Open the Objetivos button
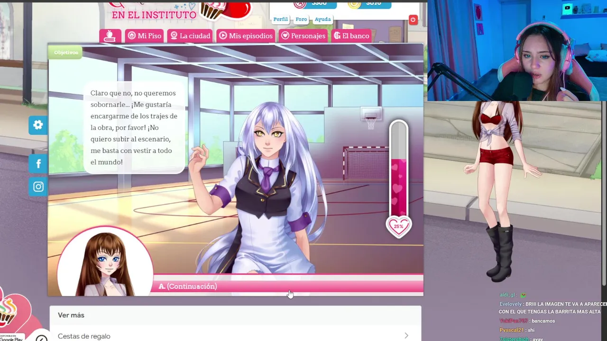This screenshot has height=341, width=607. click(66, 53)
